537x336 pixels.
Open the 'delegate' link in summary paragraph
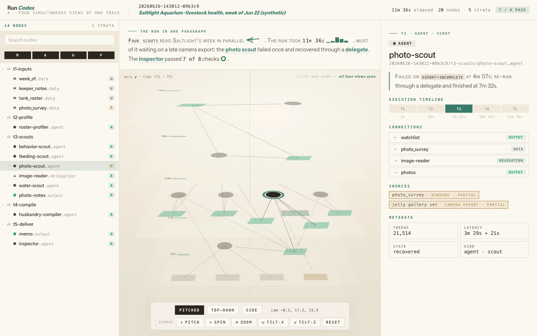click(357, 49)
